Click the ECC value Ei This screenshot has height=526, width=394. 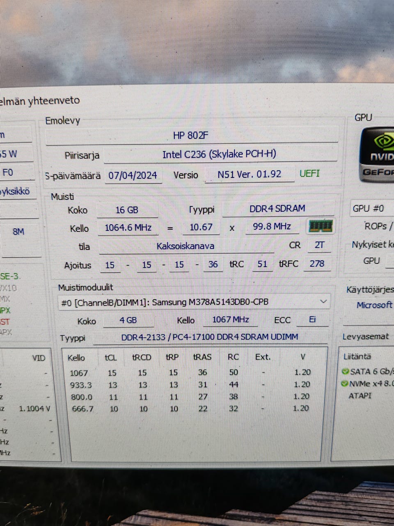pos(312,319)
